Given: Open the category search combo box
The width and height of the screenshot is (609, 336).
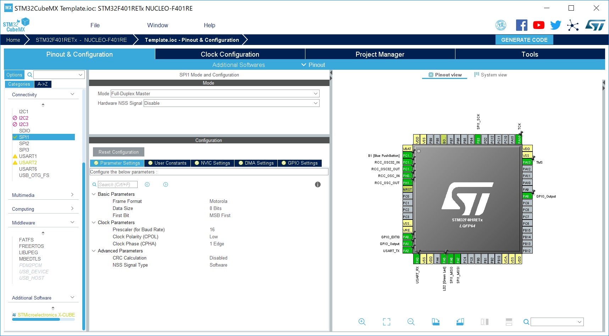Looking at the screenshot, I should click(x=59, y=75).
